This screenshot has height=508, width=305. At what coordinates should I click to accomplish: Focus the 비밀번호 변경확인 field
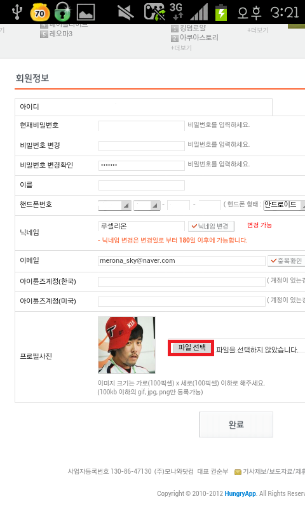pos(142,166)
